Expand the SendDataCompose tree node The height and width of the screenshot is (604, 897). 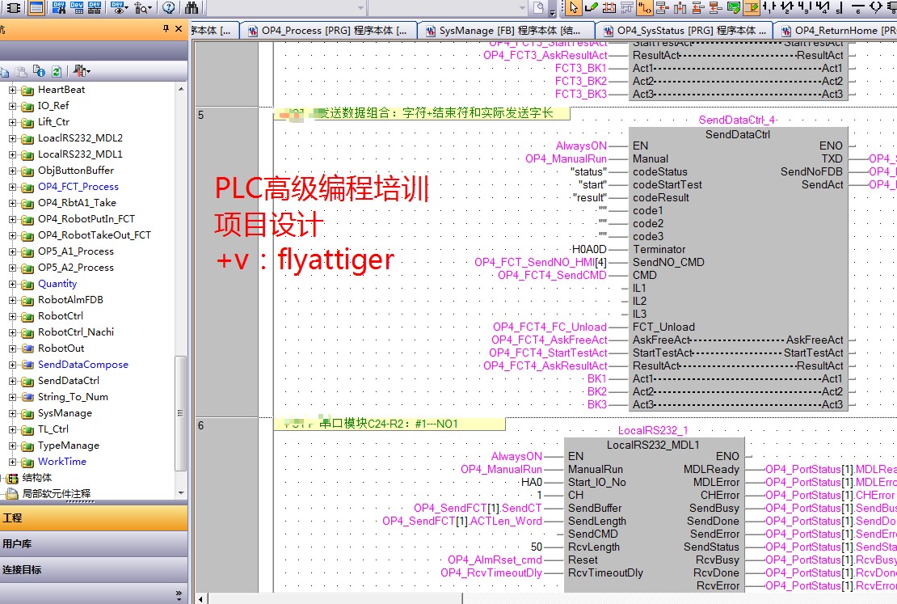coord(13,365)
